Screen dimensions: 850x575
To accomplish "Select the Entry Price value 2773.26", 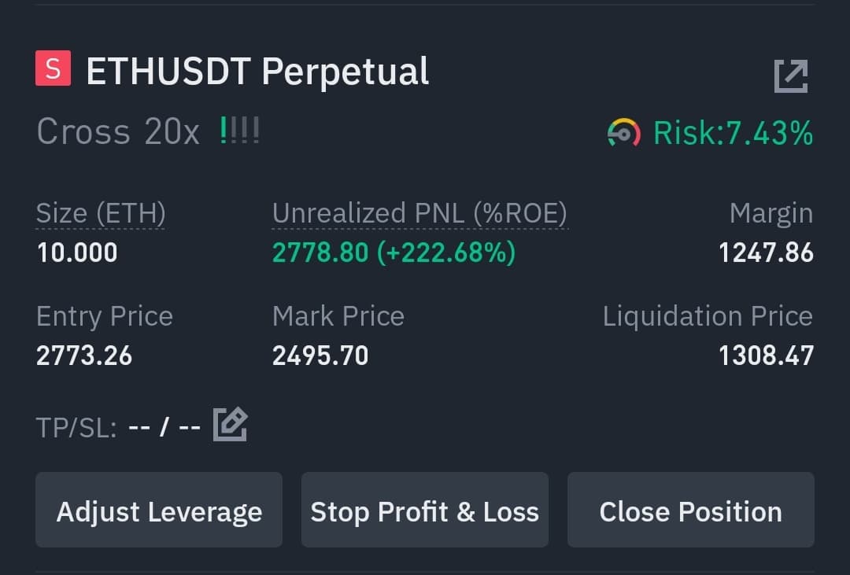I will (x=84, y=356).
